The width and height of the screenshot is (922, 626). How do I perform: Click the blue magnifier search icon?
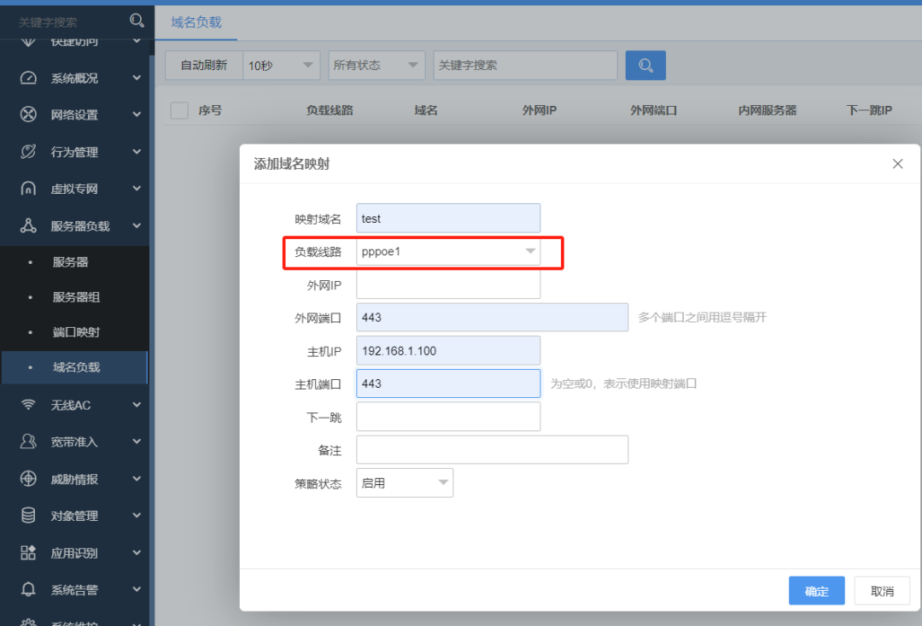645,65
